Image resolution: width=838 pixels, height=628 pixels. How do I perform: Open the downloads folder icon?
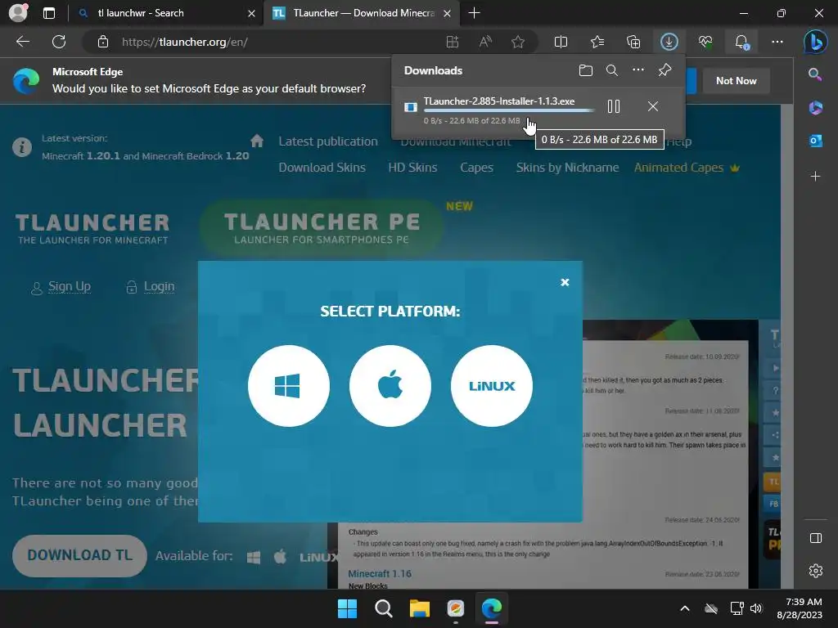pos(586,70)
